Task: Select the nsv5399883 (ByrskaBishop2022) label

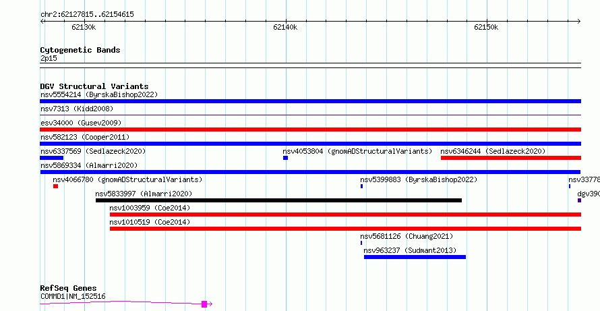Action: click(419, 179)
